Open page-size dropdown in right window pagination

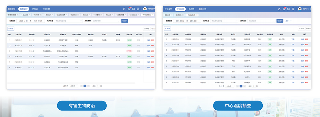(x=230, y=86)
